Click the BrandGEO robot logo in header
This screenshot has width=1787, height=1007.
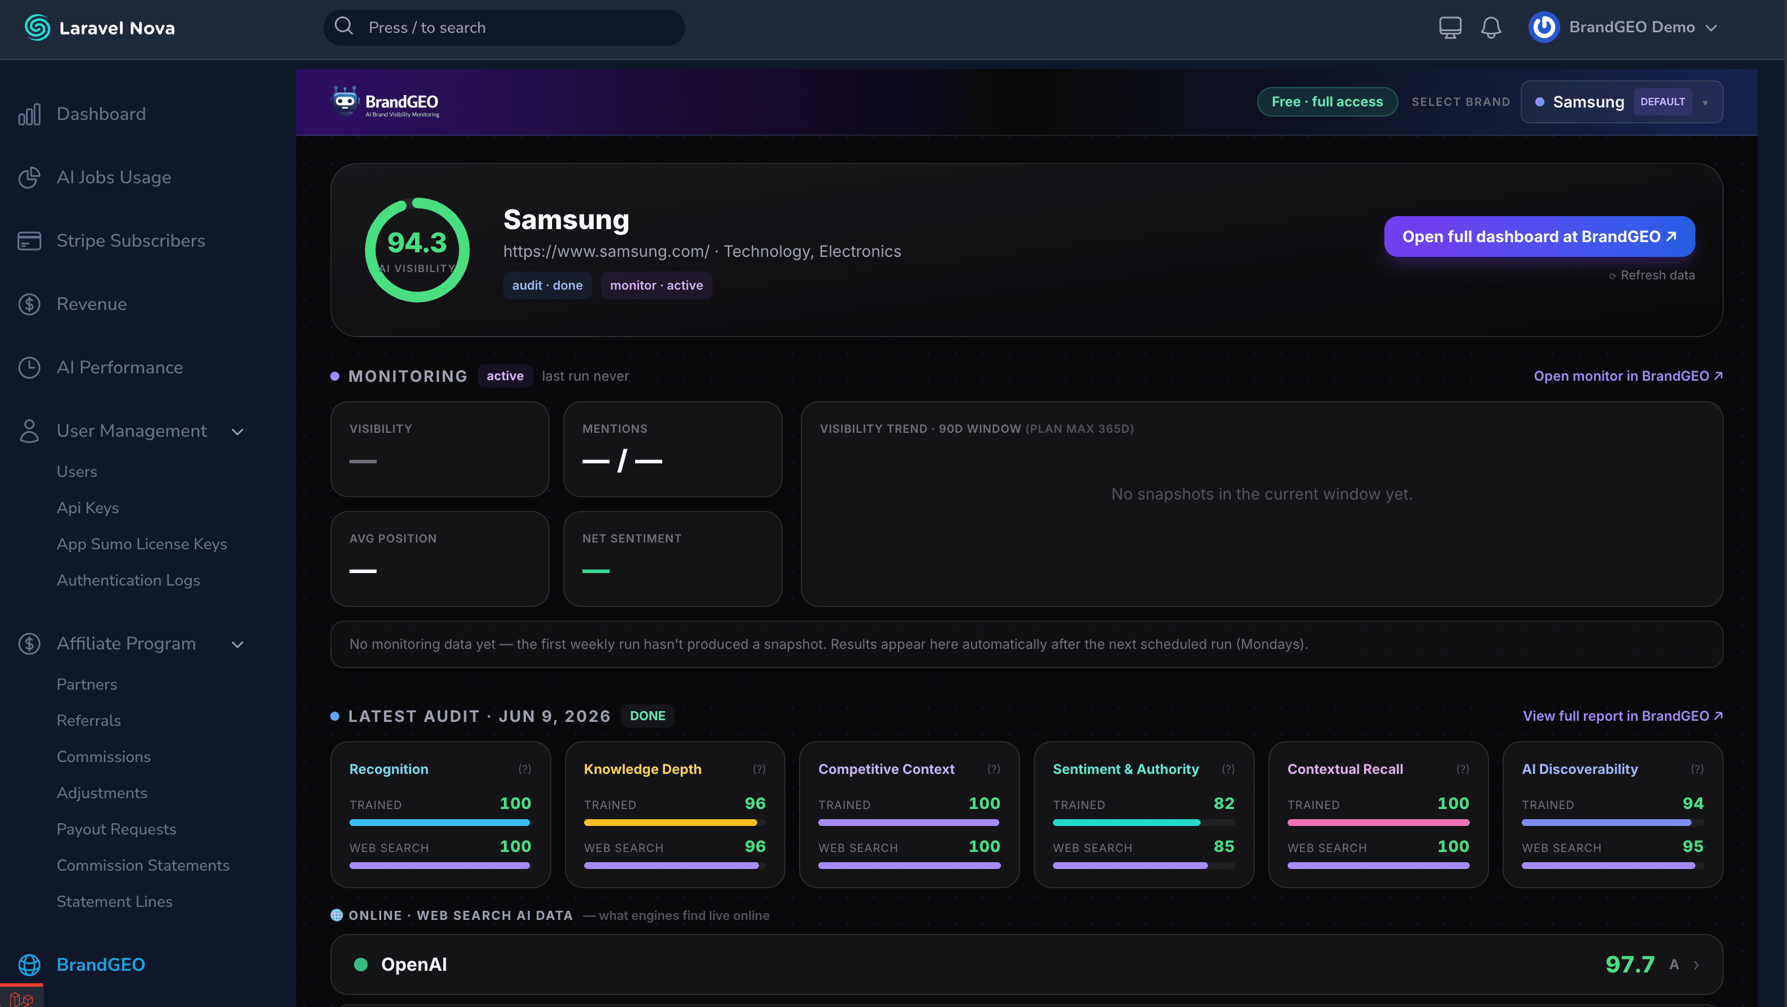coord(345,101)
